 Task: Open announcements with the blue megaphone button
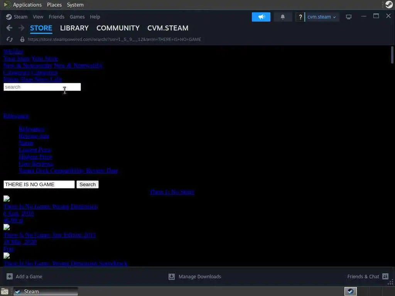pyautogui.click(x=261, y=17)
